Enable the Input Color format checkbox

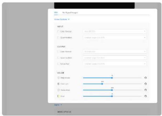[58, 31]
